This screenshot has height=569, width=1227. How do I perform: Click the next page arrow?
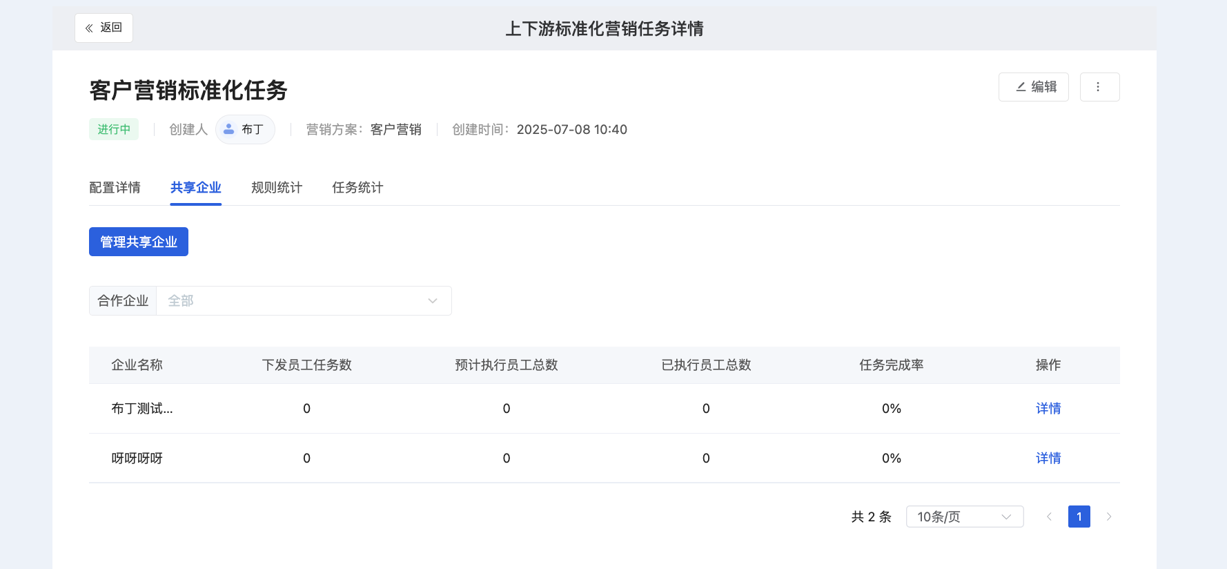click(x=1109, y=517)
